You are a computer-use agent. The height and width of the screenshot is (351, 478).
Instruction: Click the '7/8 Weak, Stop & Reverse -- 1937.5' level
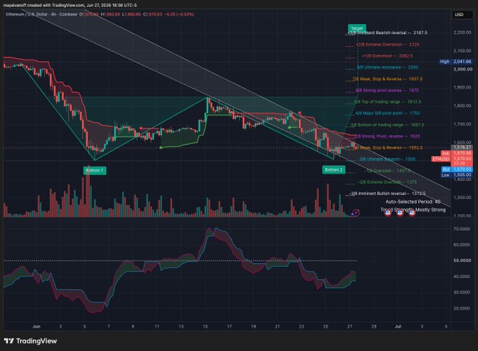[388, 79]
